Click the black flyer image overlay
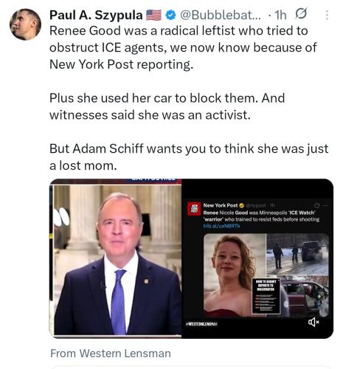 pyautogui.click(x=266, y=296)
